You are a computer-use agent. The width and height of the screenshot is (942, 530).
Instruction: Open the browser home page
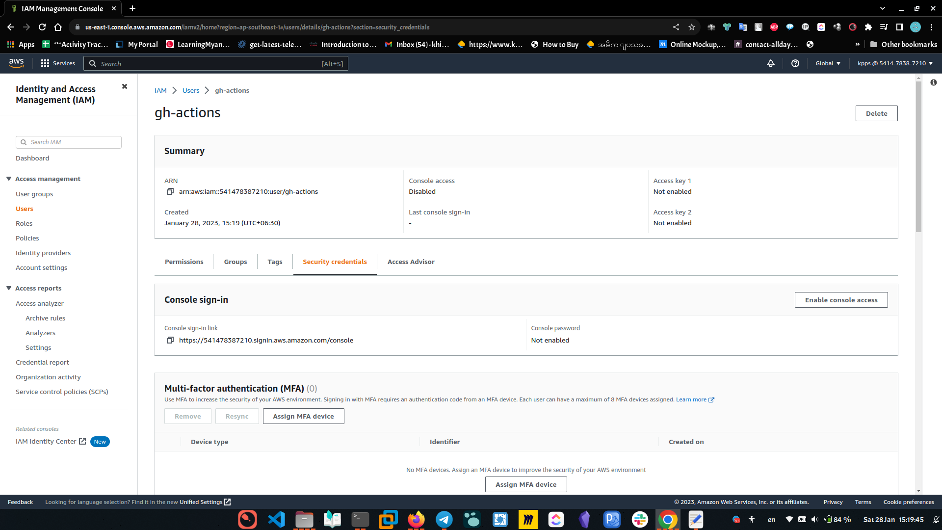pos(58,27)
